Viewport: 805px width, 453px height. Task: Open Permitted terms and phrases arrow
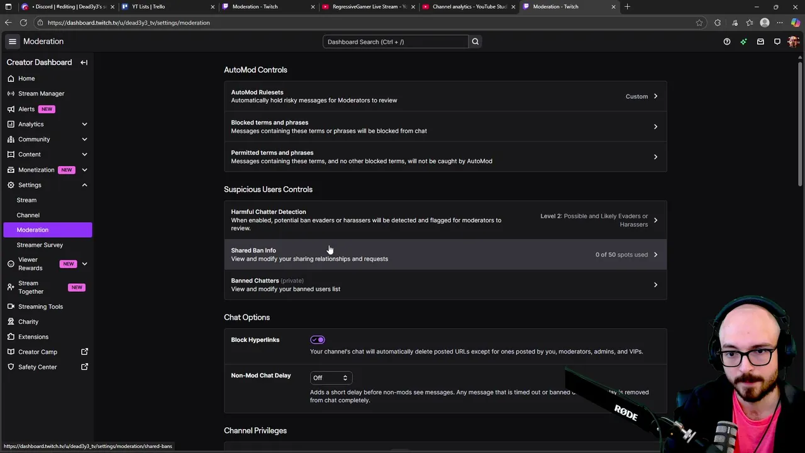655,157
